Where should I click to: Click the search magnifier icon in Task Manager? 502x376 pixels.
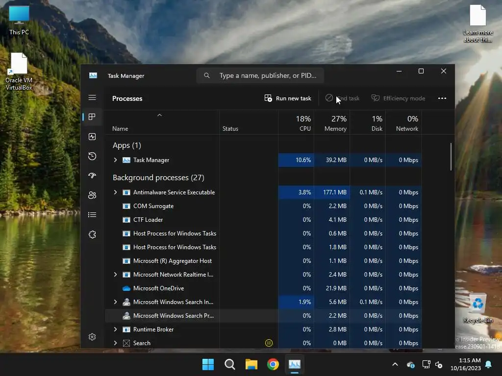click(207, 75)
